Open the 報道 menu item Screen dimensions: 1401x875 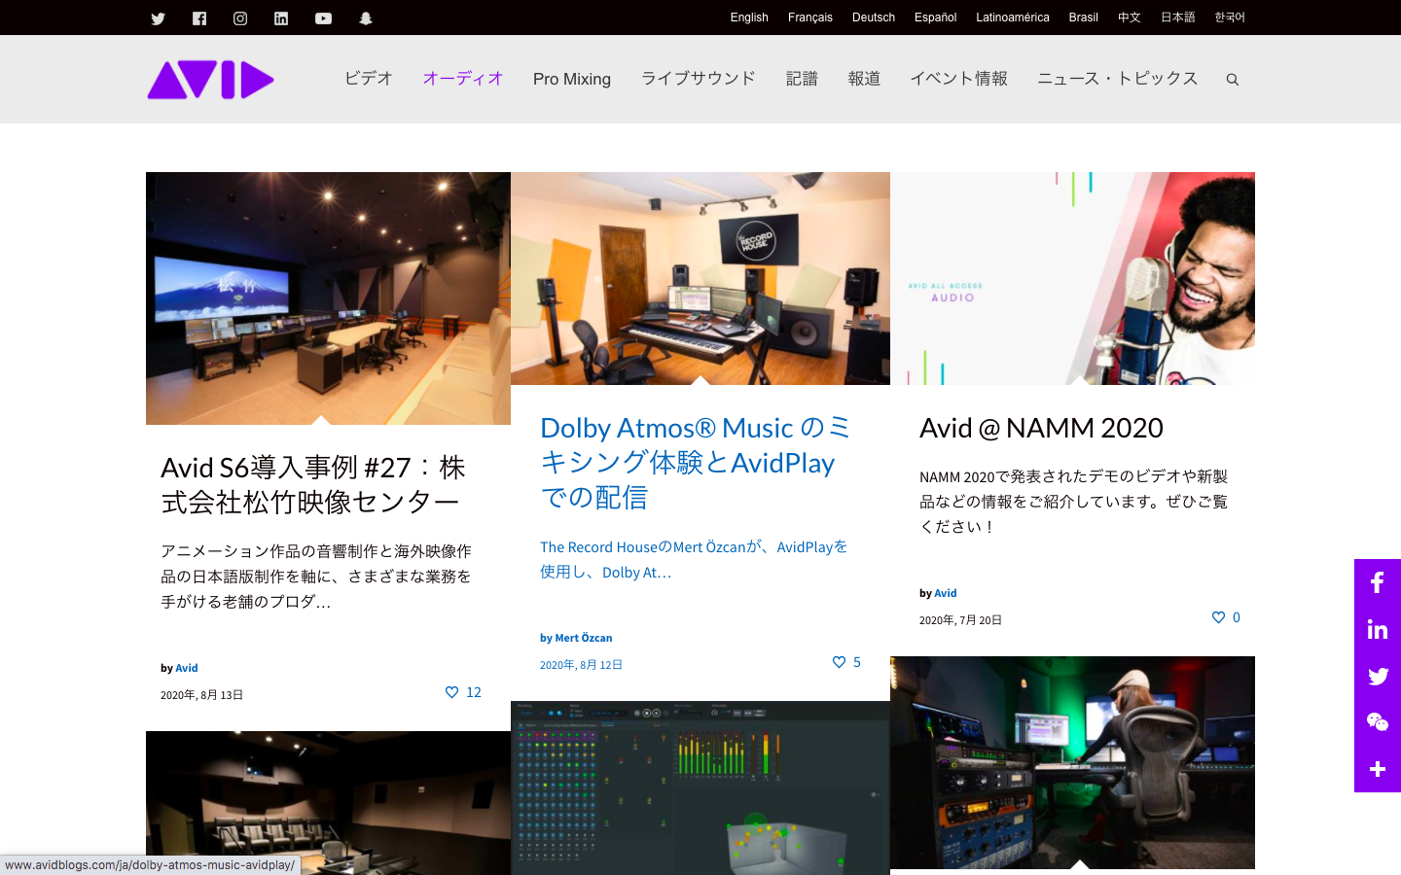click(864, 79)
